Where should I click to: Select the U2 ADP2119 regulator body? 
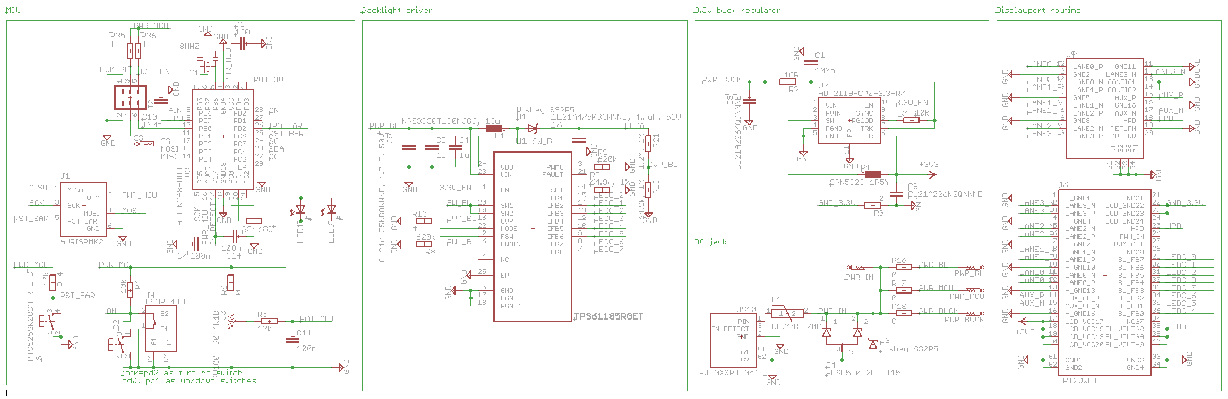[849, 120]
